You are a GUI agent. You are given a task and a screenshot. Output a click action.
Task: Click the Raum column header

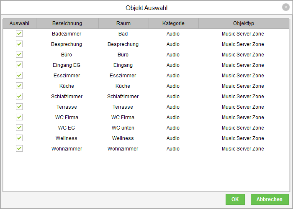[x=123, y=23]
